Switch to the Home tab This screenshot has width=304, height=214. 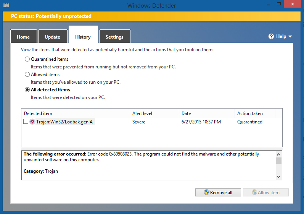[24, 37]
